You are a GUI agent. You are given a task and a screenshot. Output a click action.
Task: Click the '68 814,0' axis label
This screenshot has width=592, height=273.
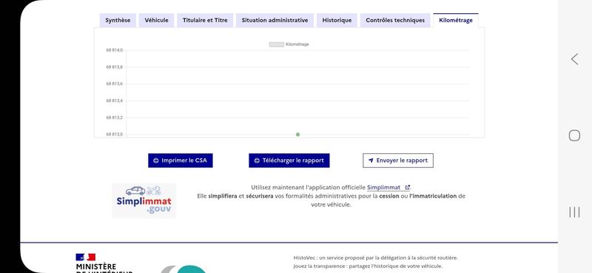(115, 50)
